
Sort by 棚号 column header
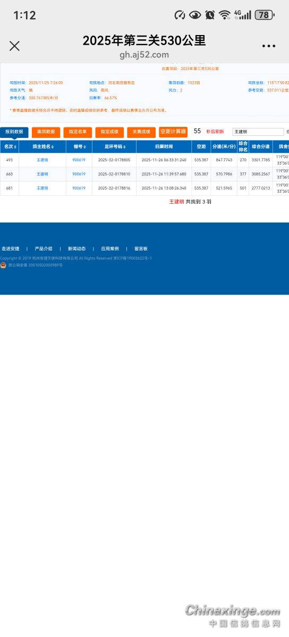click(79, 147)
